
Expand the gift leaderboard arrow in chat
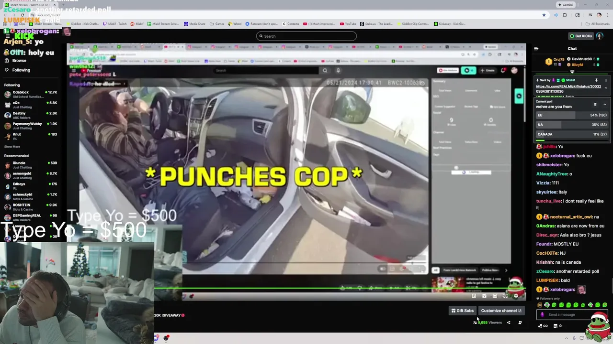(x=572, y=72)
